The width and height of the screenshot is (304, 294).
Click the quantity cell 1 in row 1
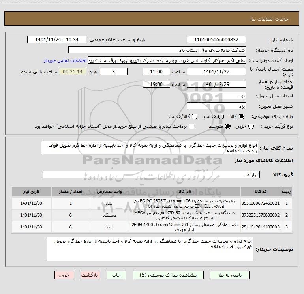pyautogui.click(x=71, y=203)
